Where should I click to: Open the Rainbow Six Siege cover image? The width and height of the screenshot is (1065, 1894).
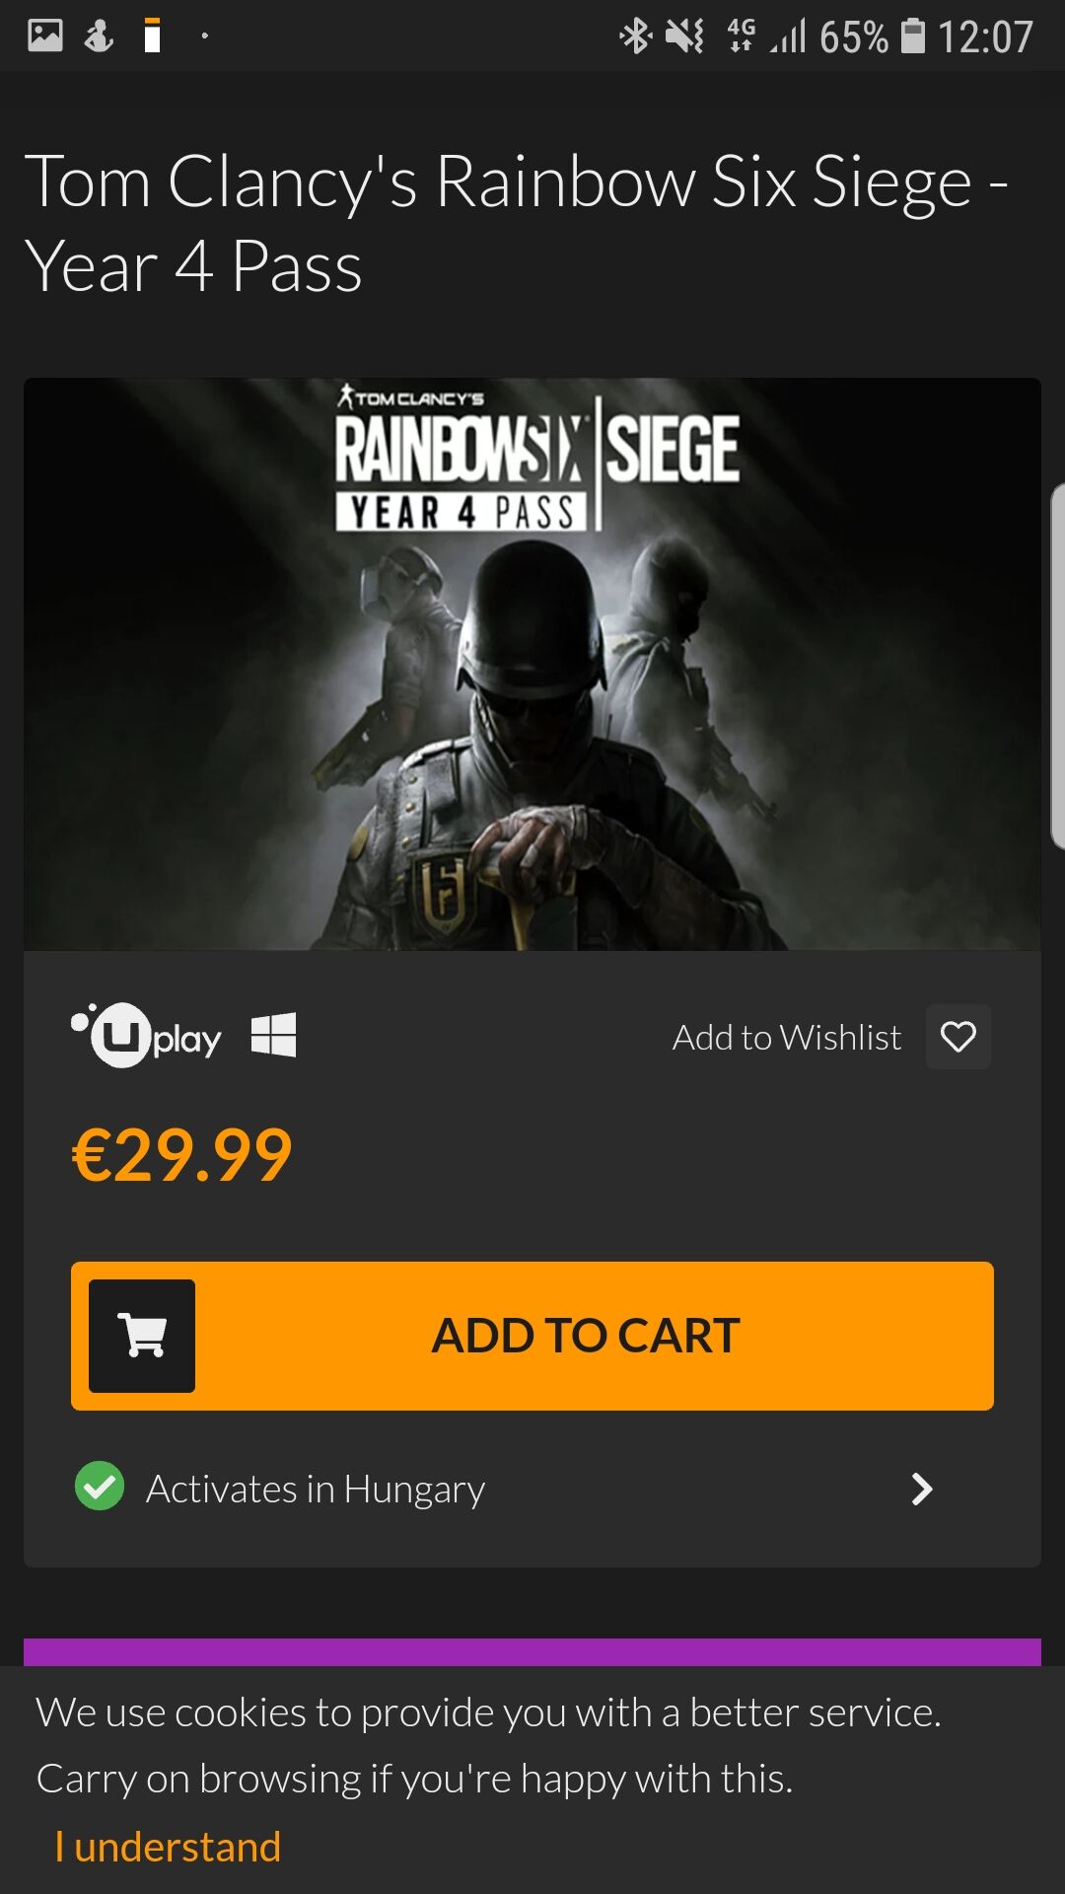[x=532, y=664]
